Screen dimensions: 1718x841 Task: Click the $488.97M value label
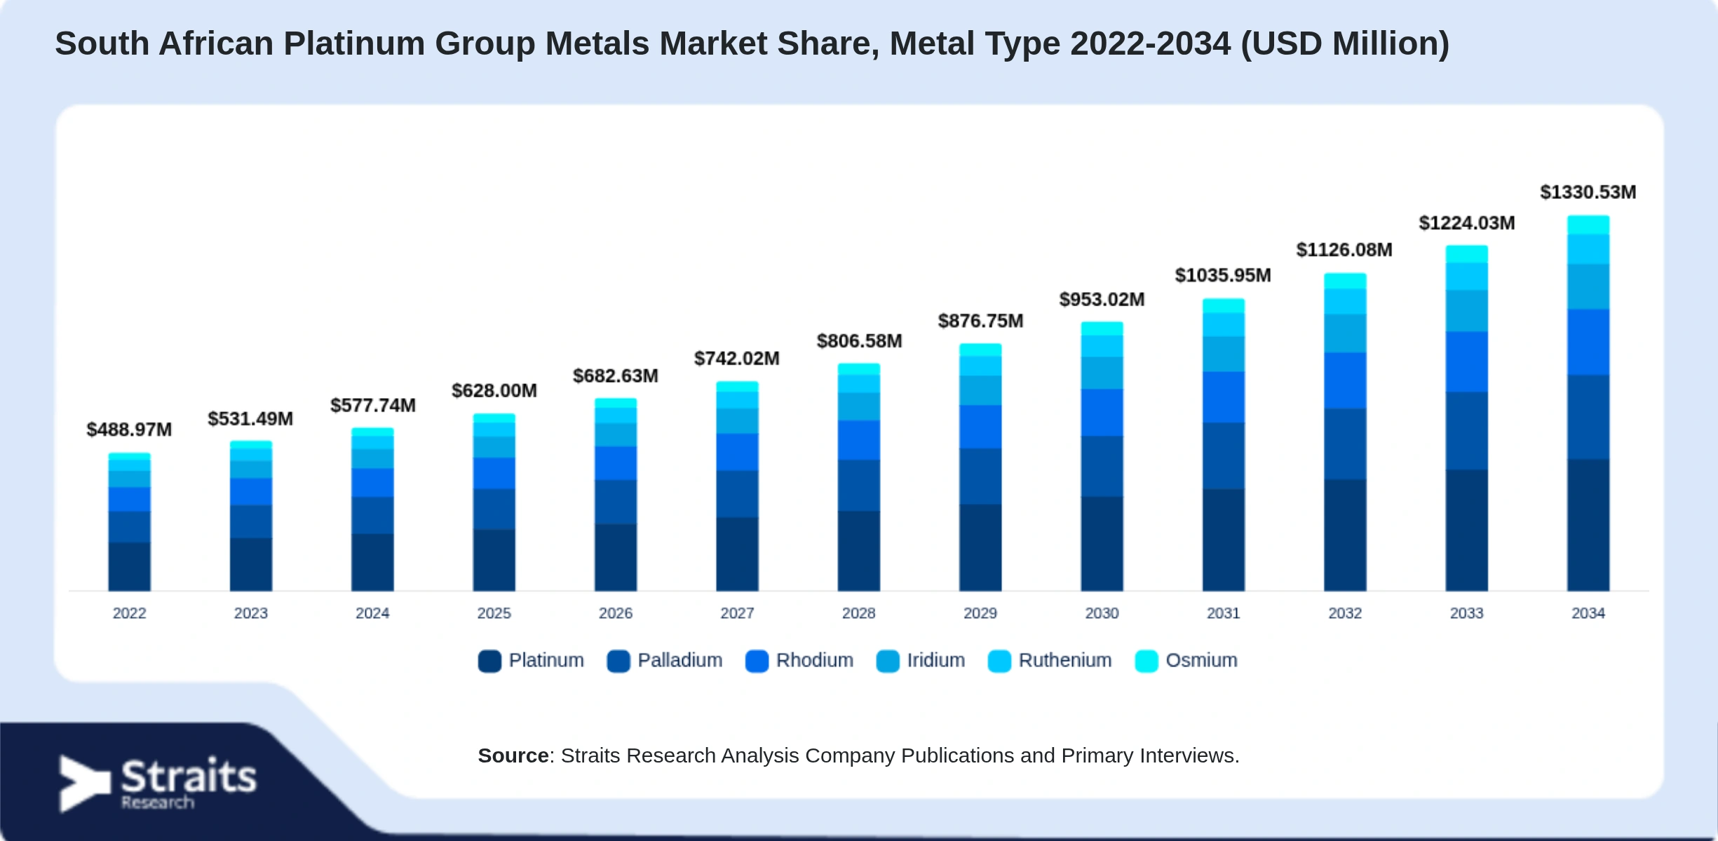tap(129, 430)
